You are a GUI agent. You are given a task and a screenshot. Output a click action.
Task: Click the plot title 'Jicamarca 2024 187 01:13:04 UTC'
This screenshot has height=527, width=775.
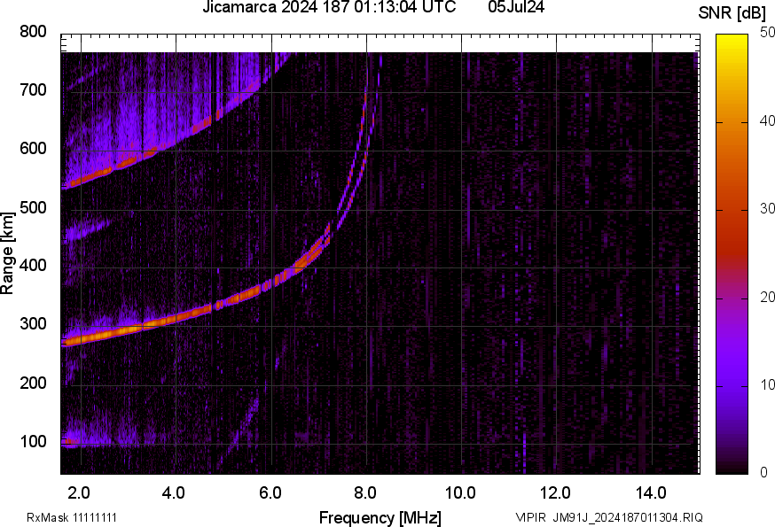point(329,7)
